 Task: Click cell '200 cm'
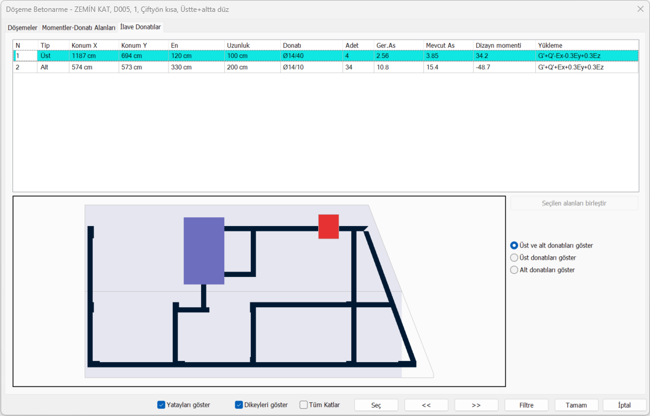click(253, 67)
